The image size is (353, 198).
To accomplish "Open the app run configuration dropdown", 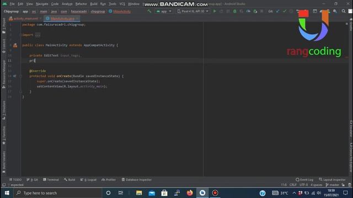I will 164,11.
